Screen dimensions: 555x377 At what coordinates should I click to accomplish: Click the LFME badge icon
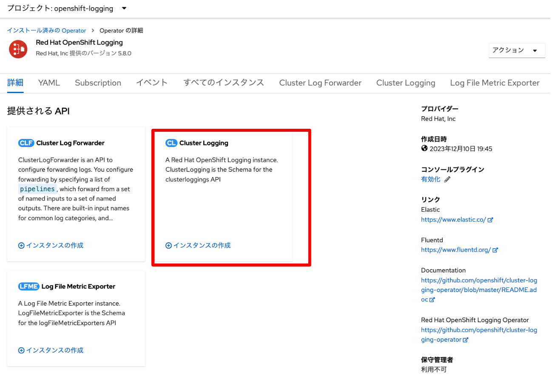coord(28,286)
